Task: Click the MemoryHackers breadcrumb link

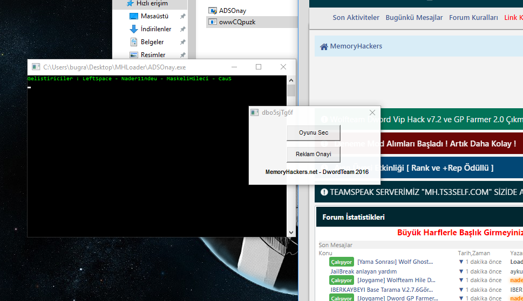Action: (356, 46)
